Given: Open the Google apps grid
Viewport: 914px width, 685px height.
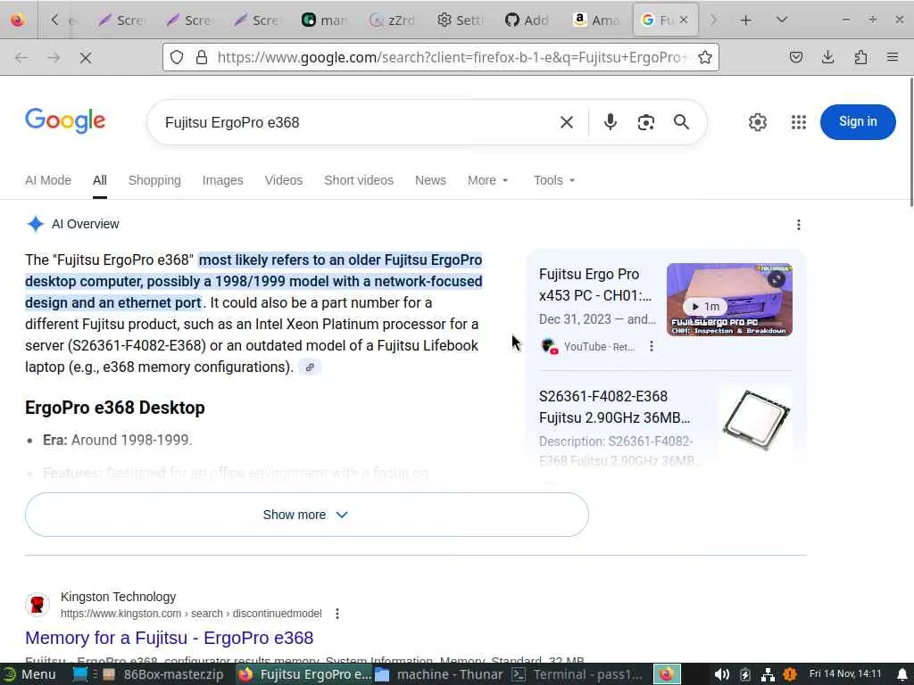Looking at the screenshot, I should pos(799,122).
